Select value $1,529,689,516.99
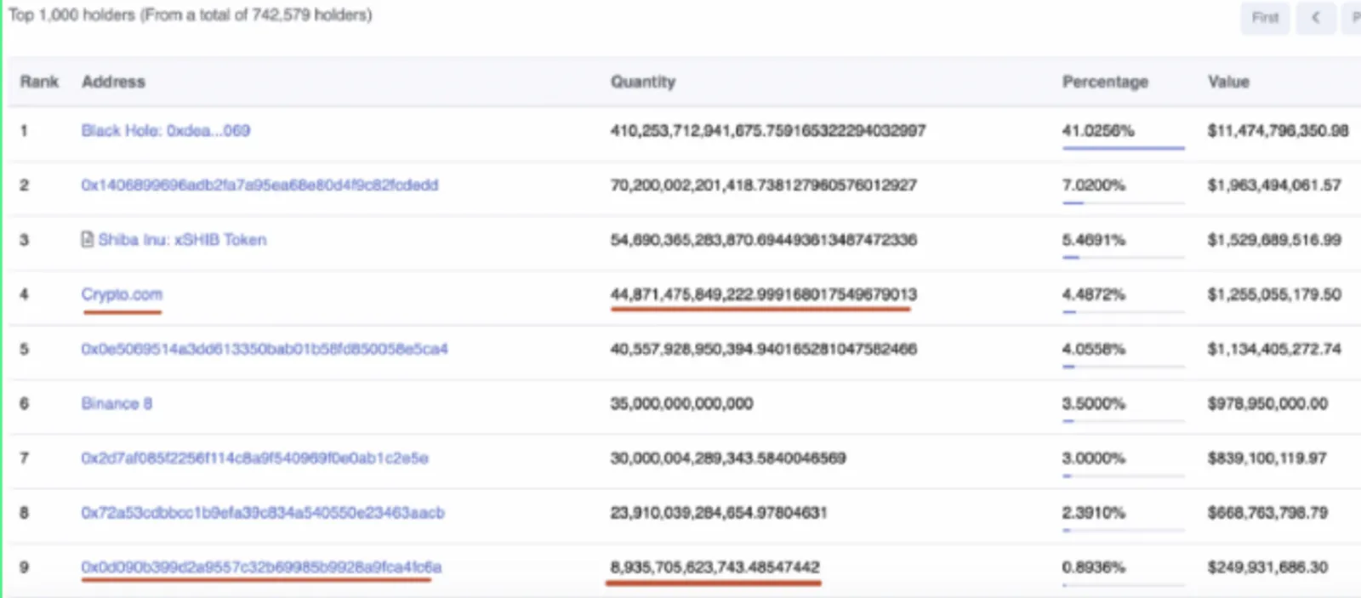This screenshot has height=598, width=1361. point(1274,239)
